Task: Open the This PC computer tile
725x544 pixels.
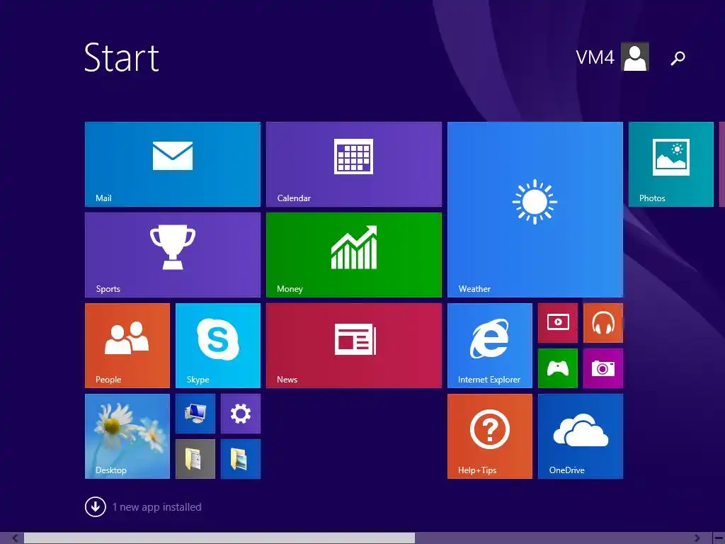Action: [x=195, y=414]
